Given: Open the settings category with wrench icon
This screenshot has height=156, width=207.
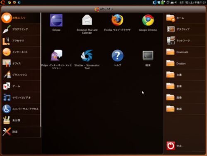Looking at the screenshot, I should [x=21, y=132].
